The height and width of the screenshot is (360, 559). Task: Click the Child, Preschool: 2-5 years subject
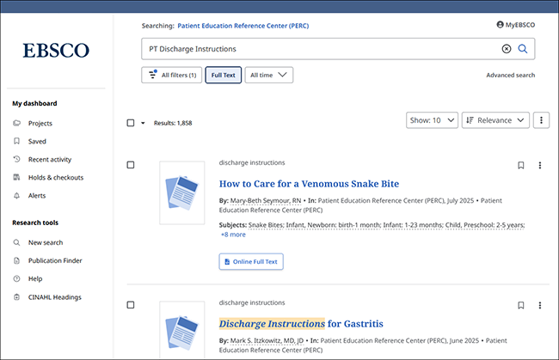click(485, 225)
